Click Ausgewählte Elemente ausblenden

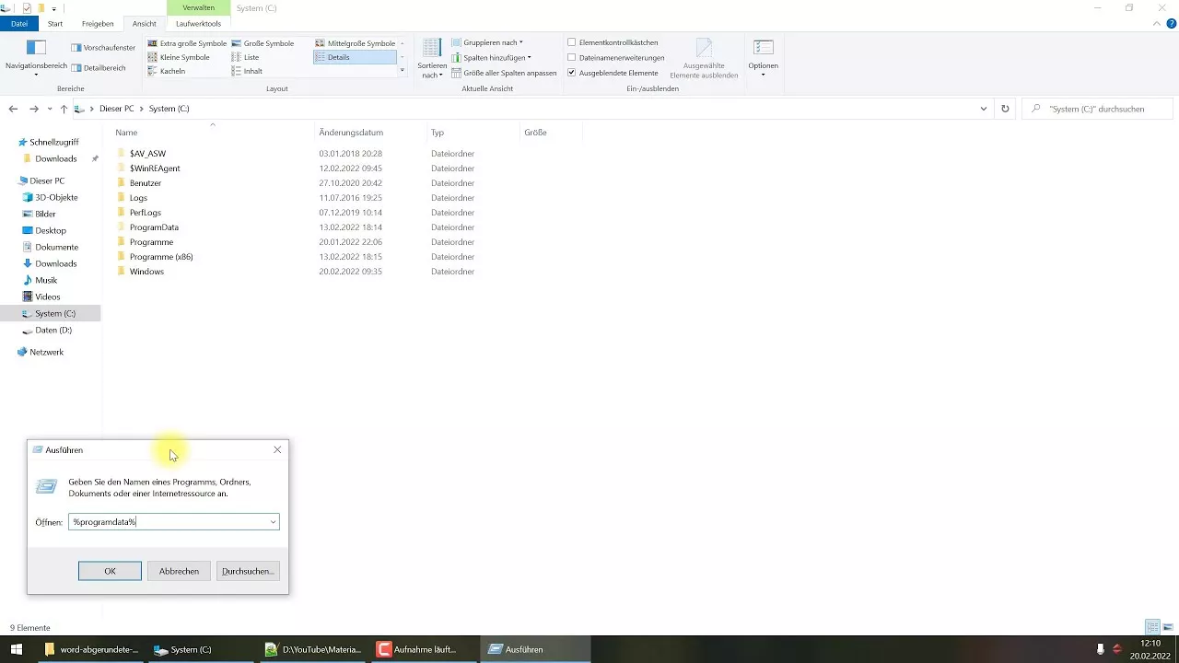(x=704, y=58)
